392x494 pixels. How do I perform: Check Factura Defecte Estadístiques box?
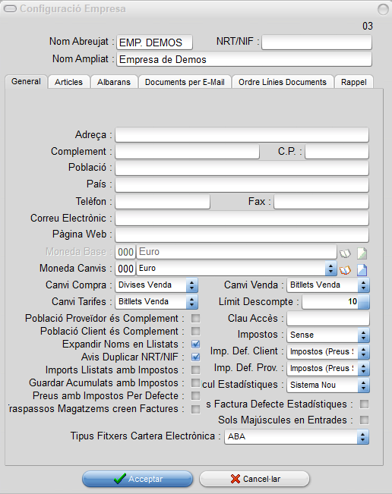(x=364, y=404)
